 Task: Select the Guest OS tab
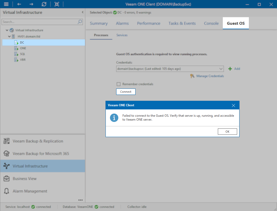(x=236, y=23)
